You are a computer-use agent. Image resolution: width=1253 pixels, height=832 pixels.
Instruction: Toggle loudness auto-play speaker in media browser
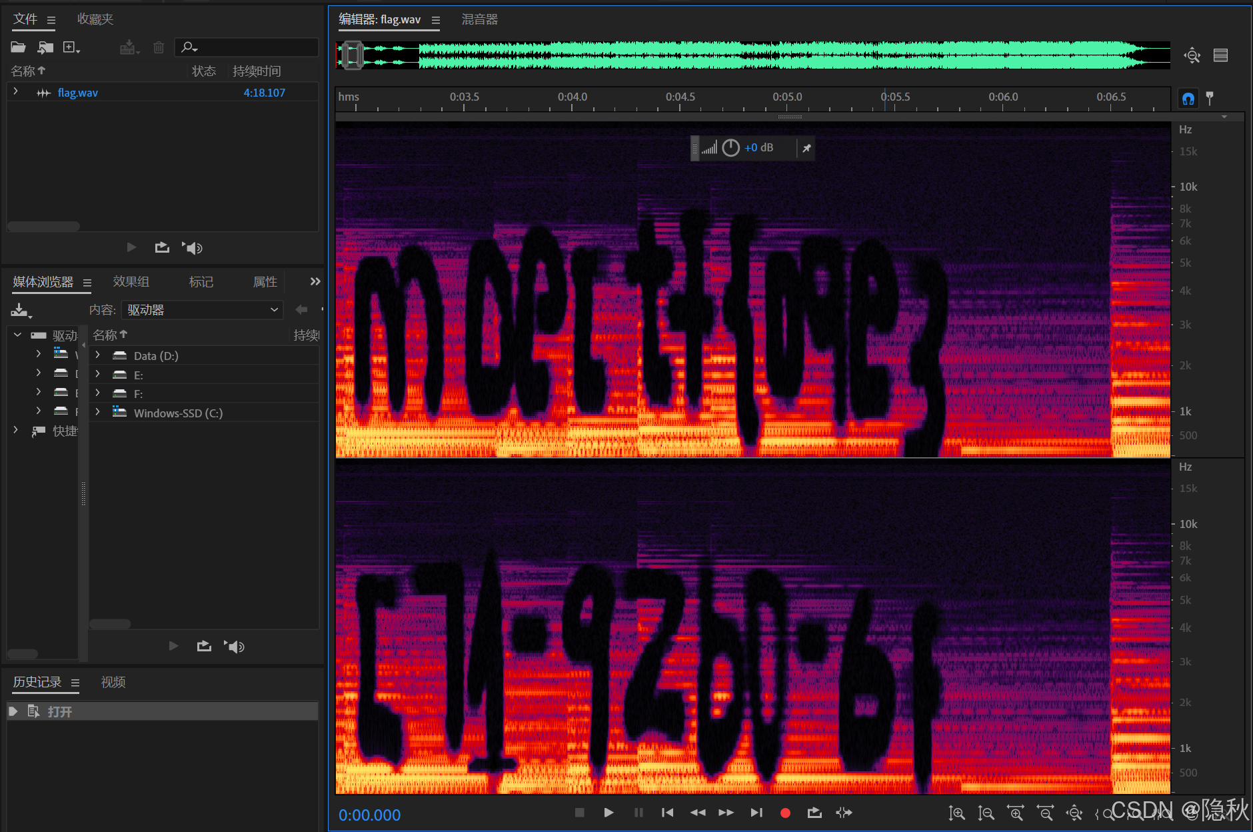[x=234, y=645]
